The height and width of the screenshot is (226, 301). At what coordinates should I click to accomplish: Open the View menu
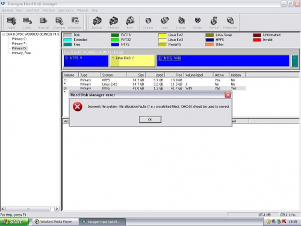[19, 10]
